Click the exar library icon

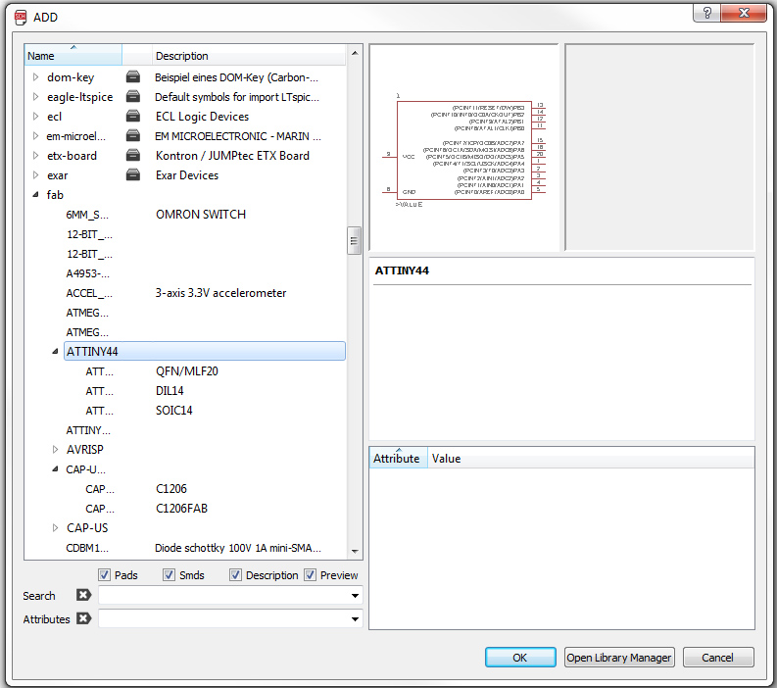tap(133, 175)
